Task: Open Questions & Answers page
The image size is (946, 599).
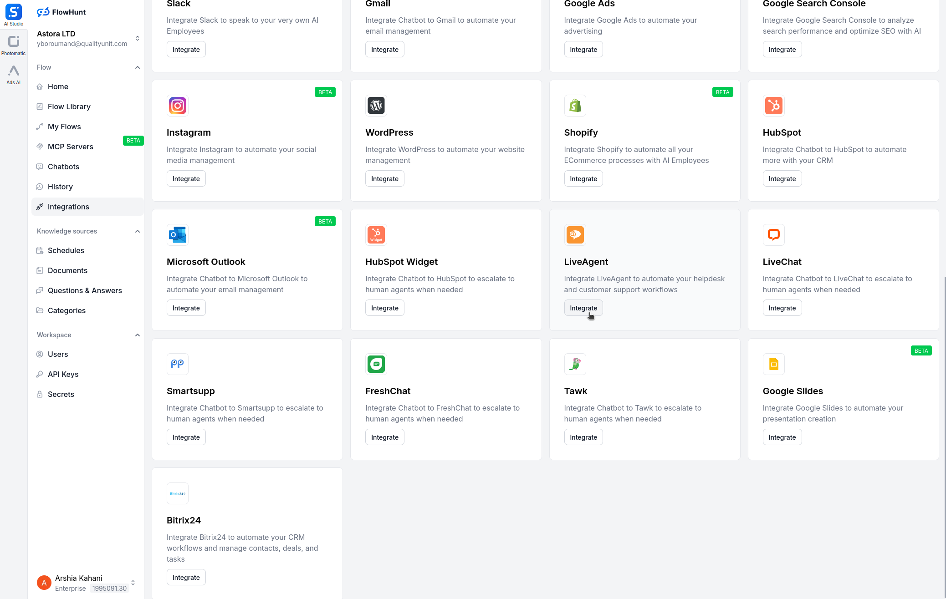Action: 85,290
